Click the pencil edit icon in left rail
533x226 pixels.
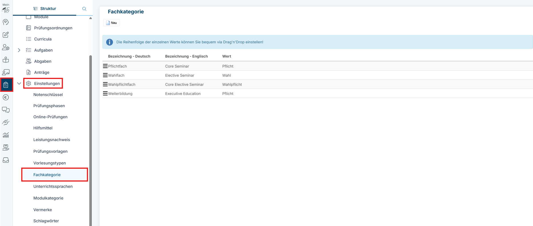pos(6,35)
